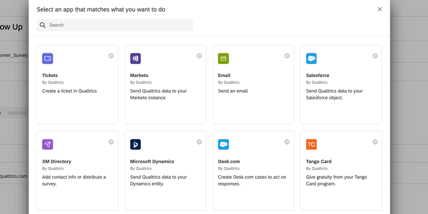Open the Desk.com info icon
This screenshot has height=214, width=428.
pos(287,142)
